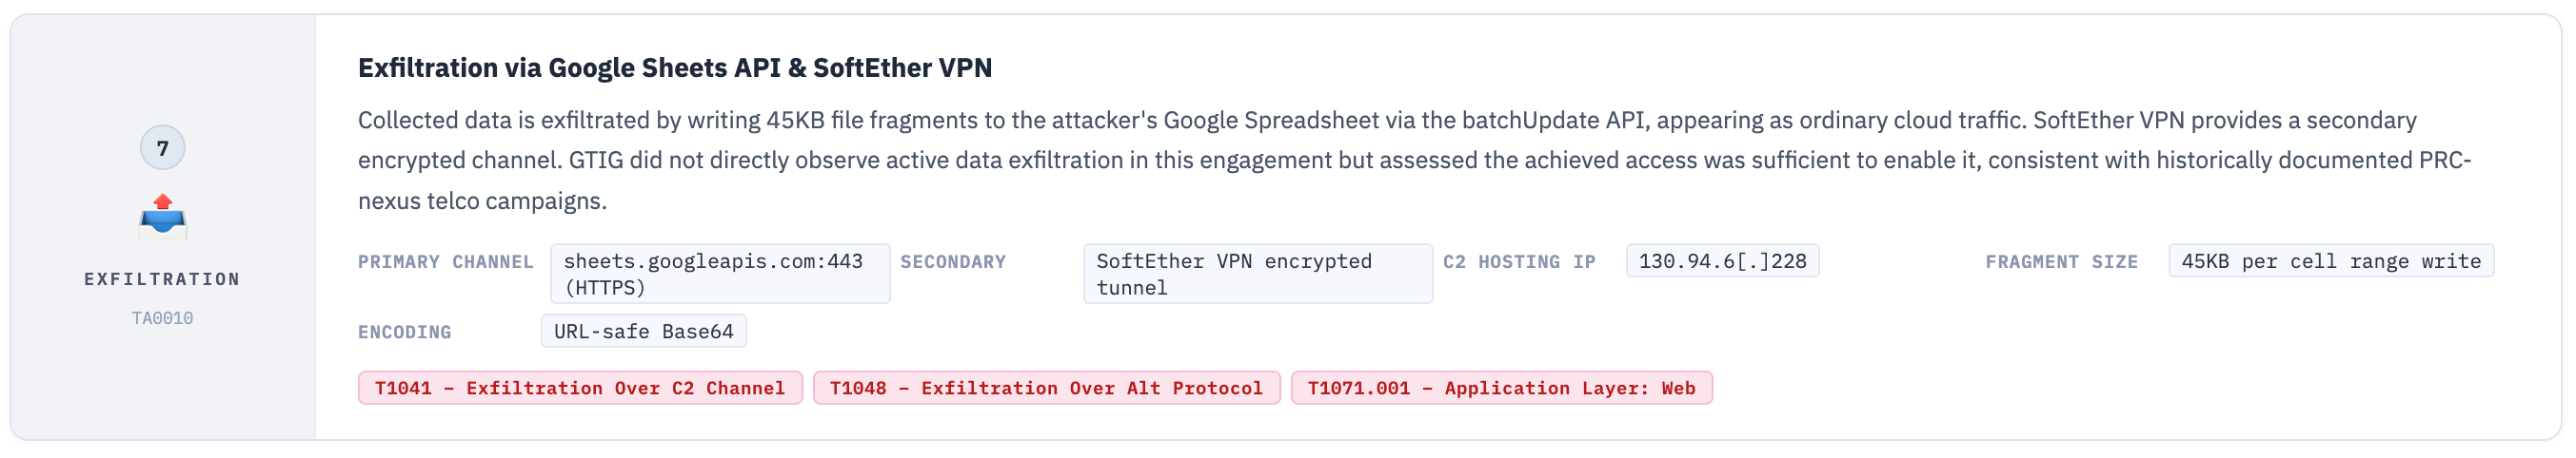Click the 45KB per cell range write chip
Image resolution: width=2576 pixels, height=458 pixels.
pyautogui.click(x=2330, y=261)
